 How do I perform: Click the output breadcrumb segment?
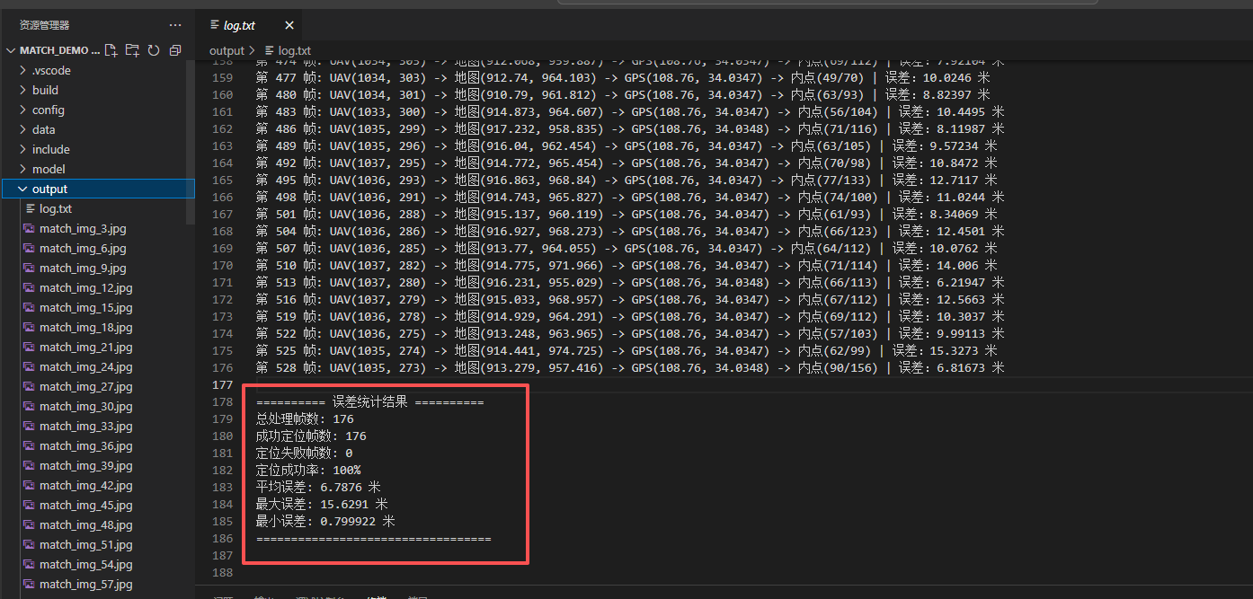click(x=227, y=51)
